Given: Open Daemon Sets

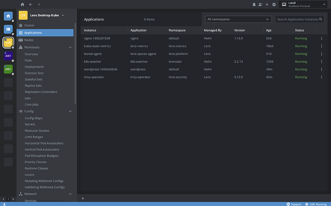Looking at the screenshot, I should (34, 73).
